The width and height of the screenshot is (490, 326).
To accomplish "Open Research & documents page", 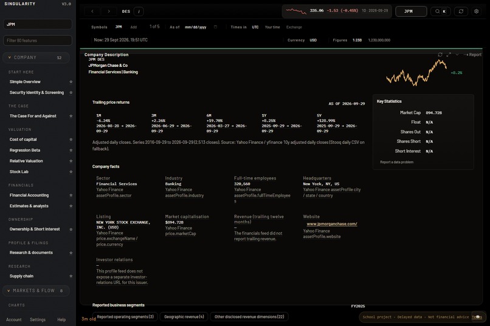I will (31, 253).
